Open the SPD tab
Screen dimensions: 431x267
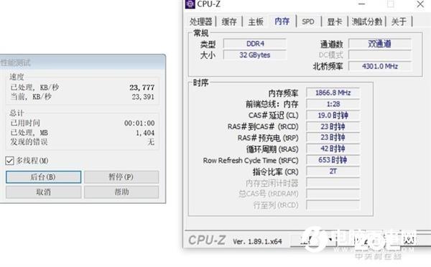[x=308, y=22]
